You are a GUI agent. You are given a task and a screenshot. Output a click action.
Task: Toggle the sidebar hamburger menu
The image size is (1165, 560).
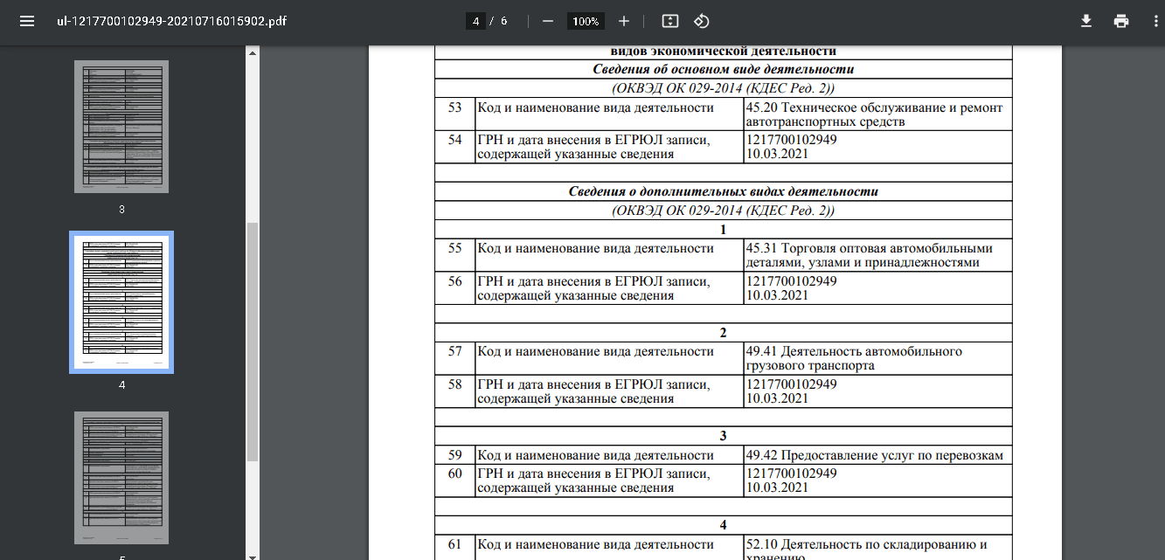27,21
